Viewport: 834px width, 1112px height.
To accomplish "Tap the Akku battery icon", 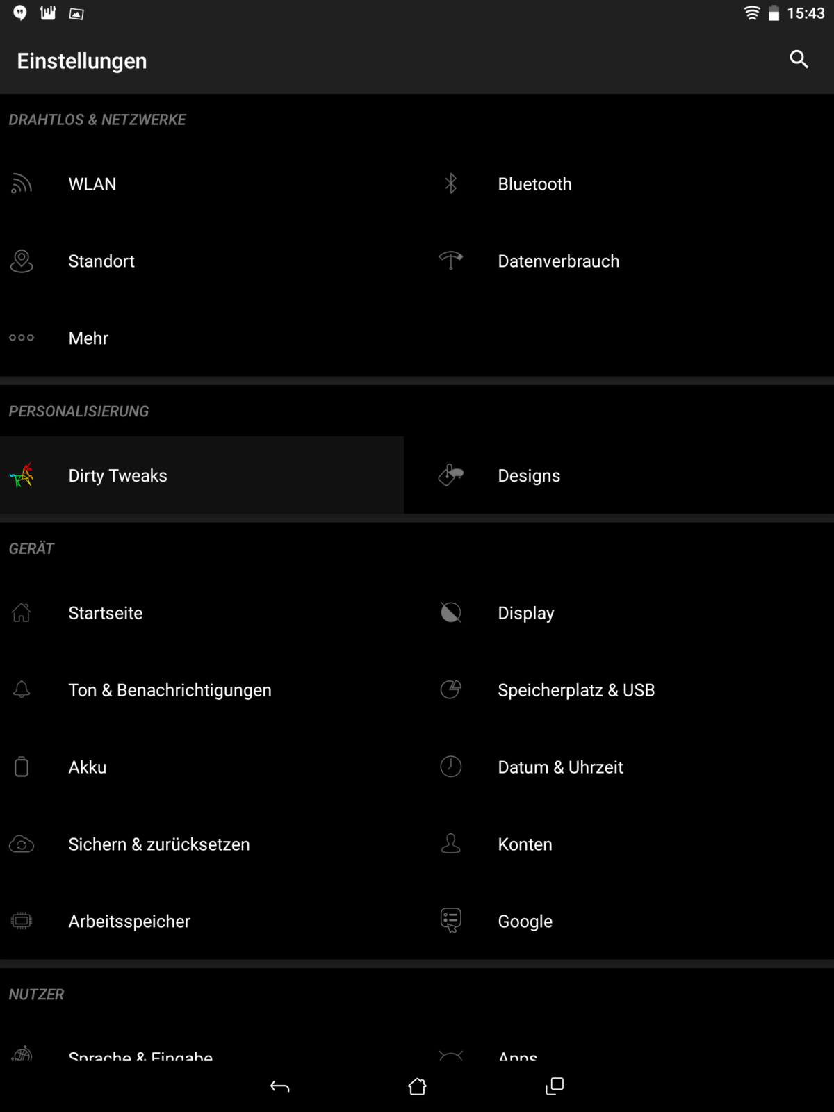I will click(22, 767).
